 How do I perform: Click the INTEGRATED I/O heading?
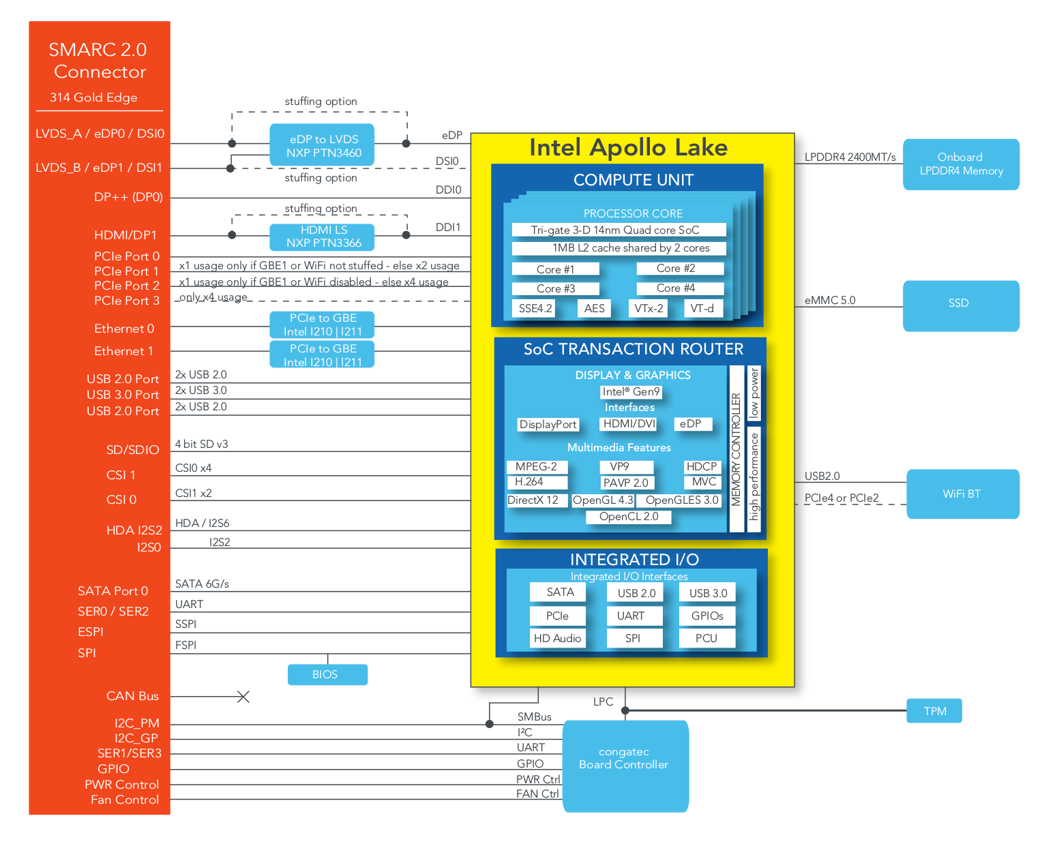pos(635,560)
